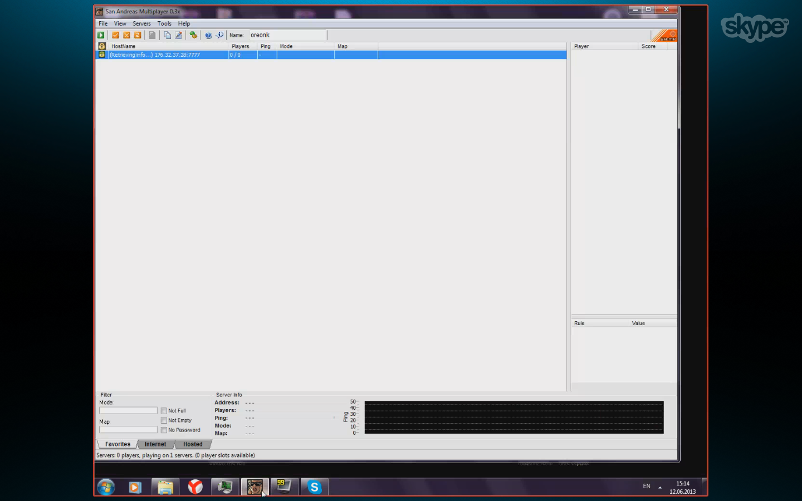This screenshot has height=501, width=802.
Task: Sort by Players column header
Action: pos(243,46)
